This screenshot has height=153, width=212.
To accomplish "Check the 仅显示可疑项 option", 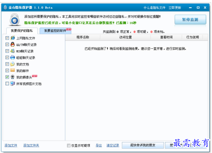I will tap(69, 145).
